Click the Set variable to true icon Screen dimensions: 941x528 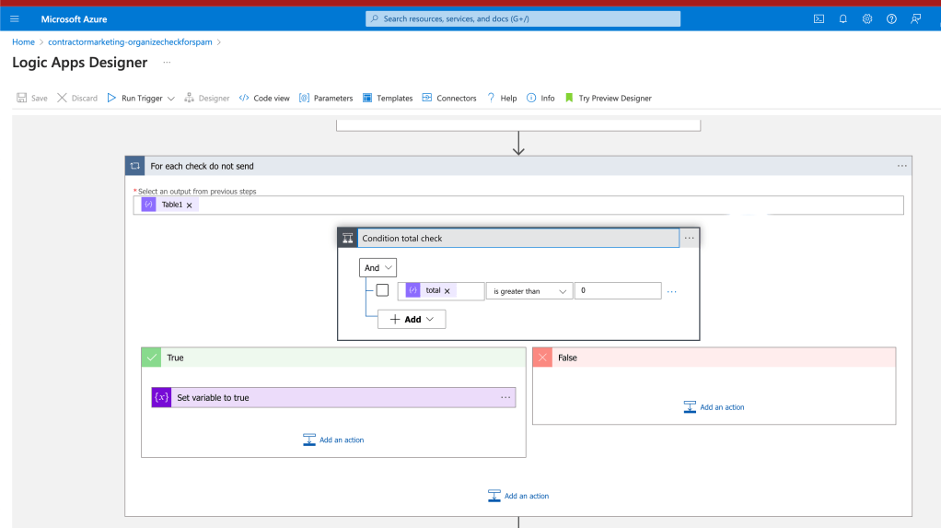[161, 397]
